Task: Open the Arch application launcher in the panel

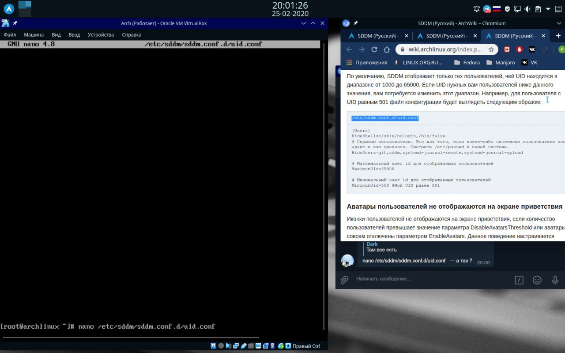Action: (x=9, y=8)
